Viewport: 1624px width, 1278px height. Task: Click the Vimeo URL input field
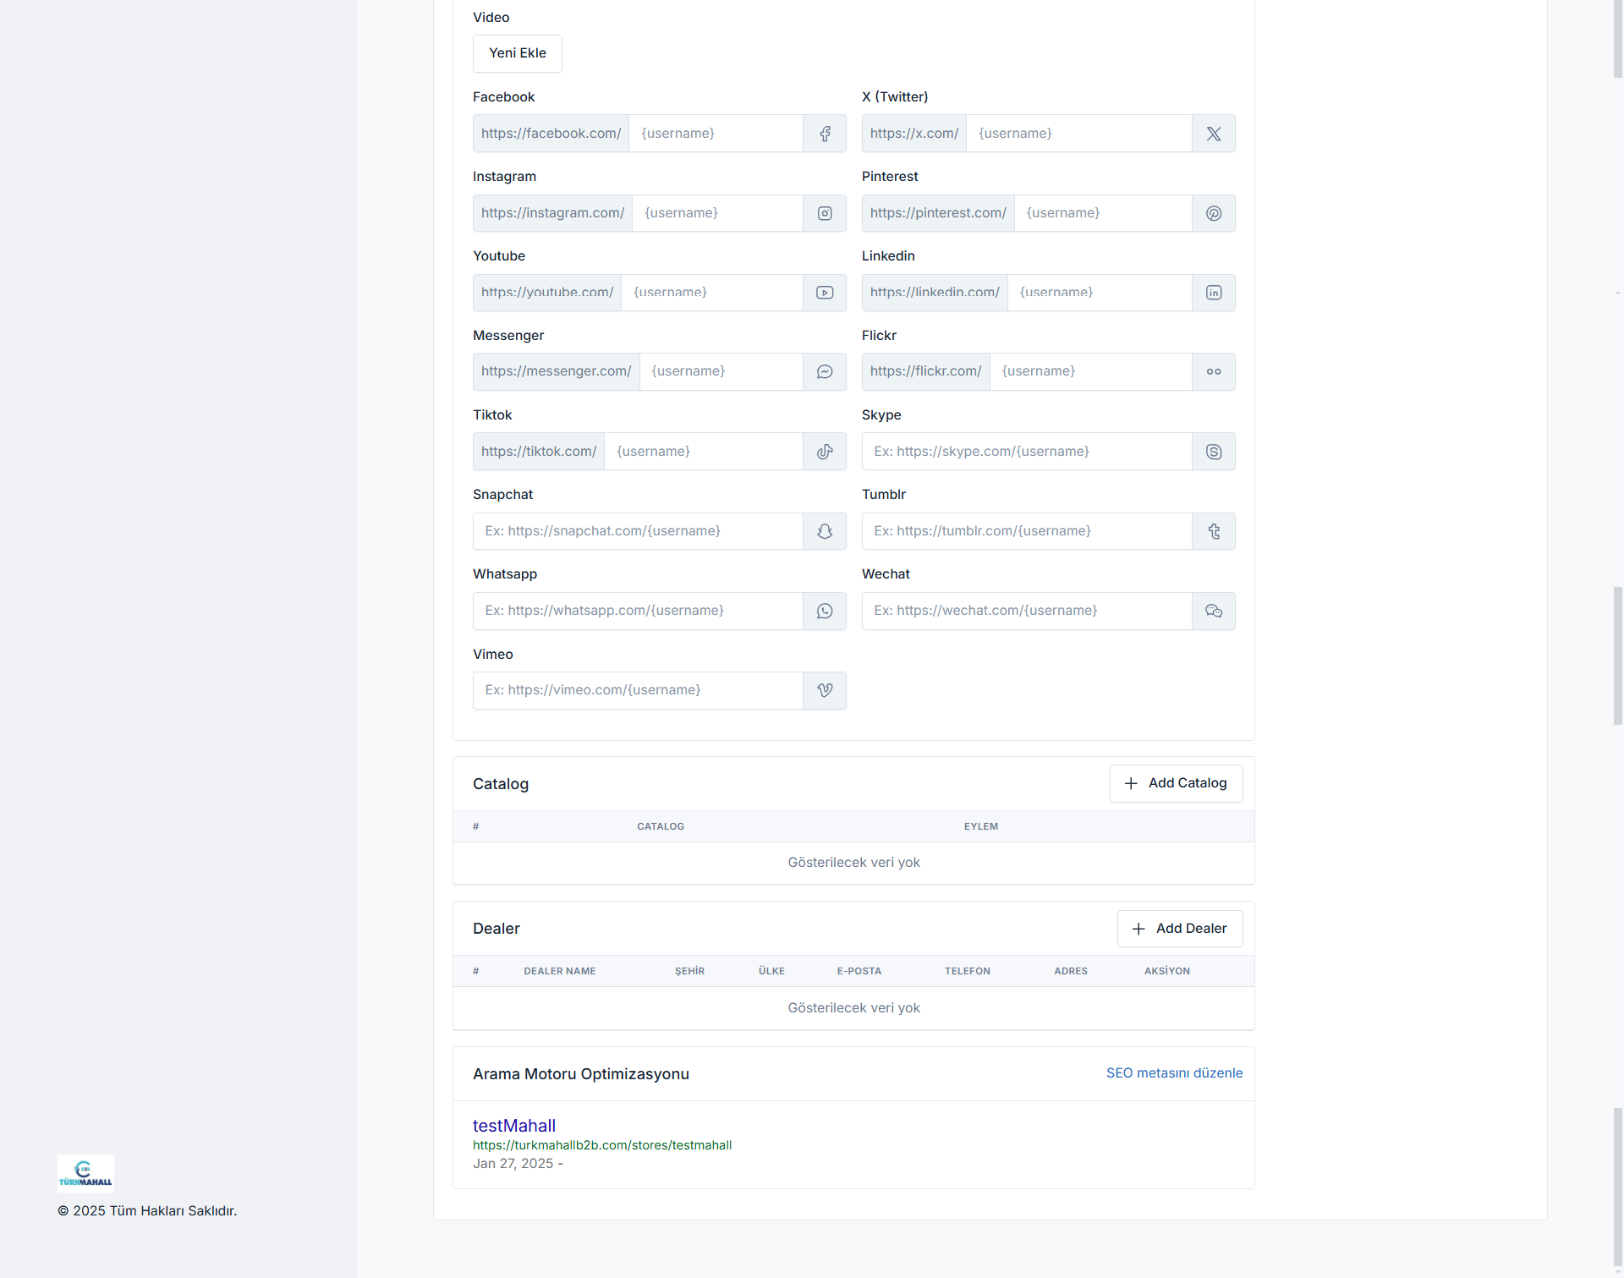click(638, 690)
